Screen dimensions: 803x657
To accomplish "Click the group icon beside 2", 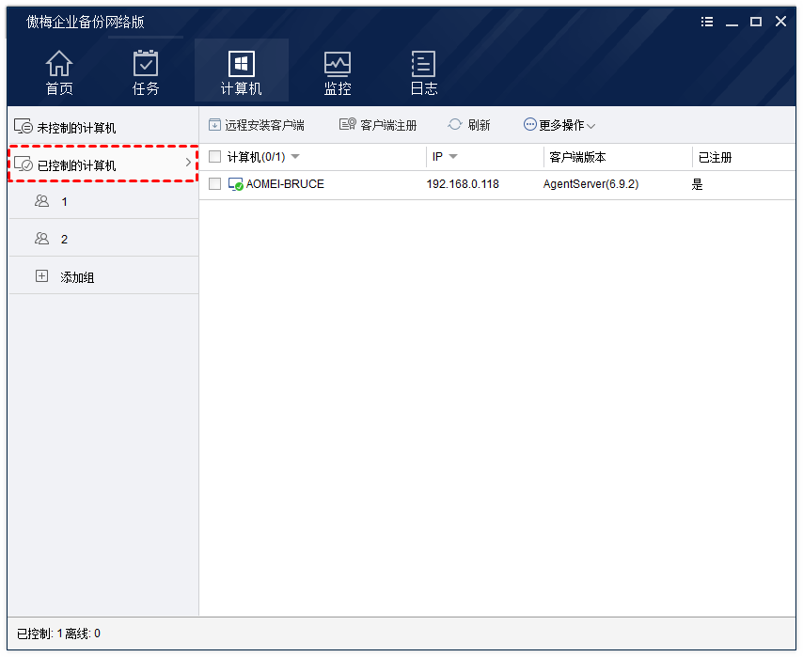I will pos(42,239).
